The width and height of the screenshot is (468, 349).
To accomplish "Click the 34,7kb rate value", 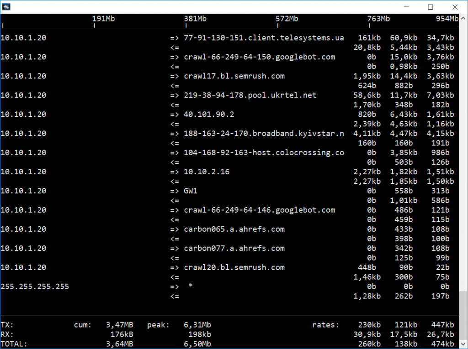I will click(x=440, y=38).
